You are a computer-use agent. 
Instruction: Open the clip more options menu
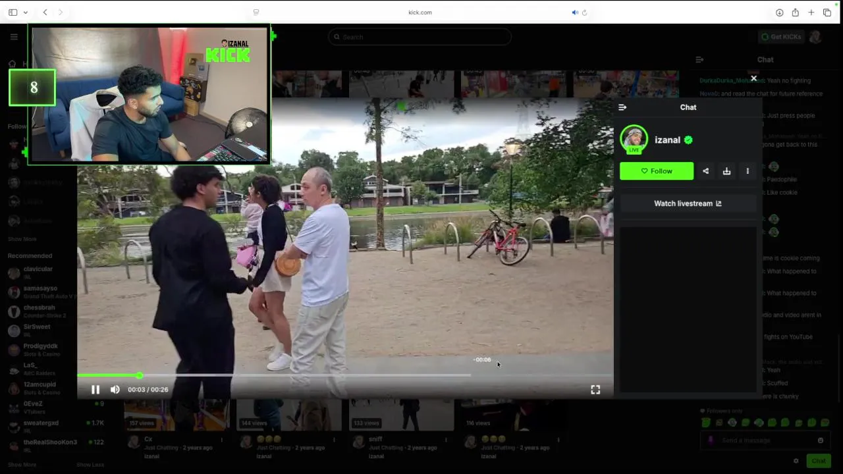(748, 171)
